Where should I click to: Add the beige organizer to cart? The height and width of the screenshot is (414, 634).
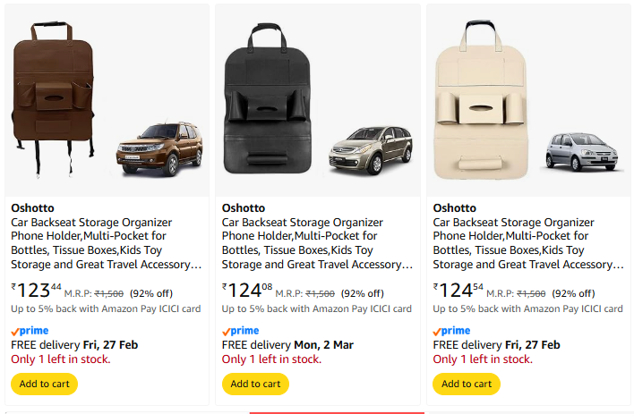[x=467, y=384]
